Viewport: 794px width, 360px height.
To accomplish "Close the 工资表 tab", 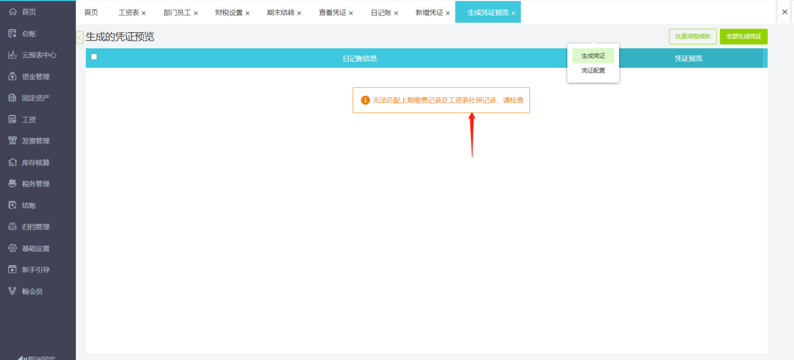I will pyautogui.click(x=144, y=13).
